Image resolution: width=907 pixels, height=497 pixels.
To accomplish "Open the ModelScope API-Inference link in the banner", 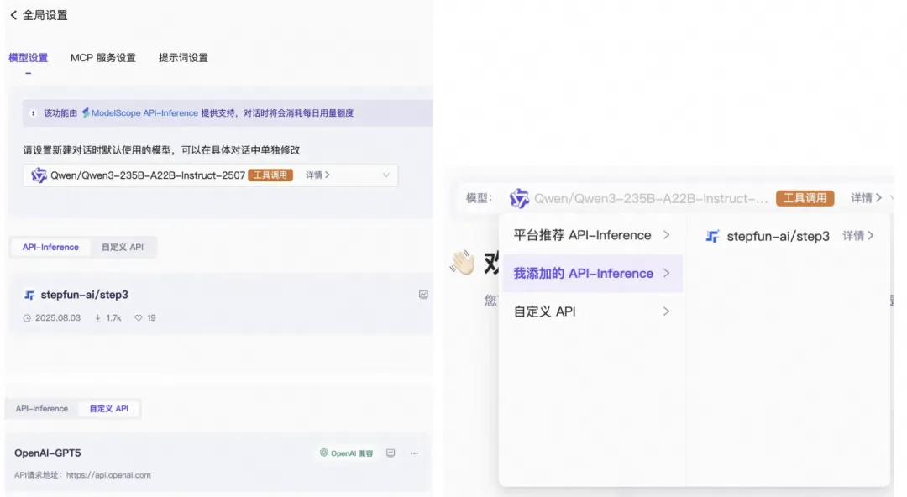I will click(x=140, y=112).
